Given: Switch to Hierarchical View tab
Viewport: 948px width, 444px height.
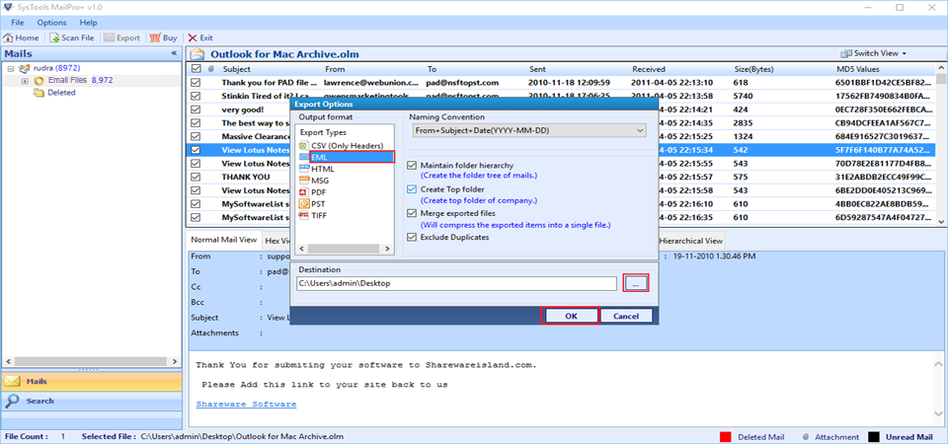Looking at the screenshot, I should (690, 240).
